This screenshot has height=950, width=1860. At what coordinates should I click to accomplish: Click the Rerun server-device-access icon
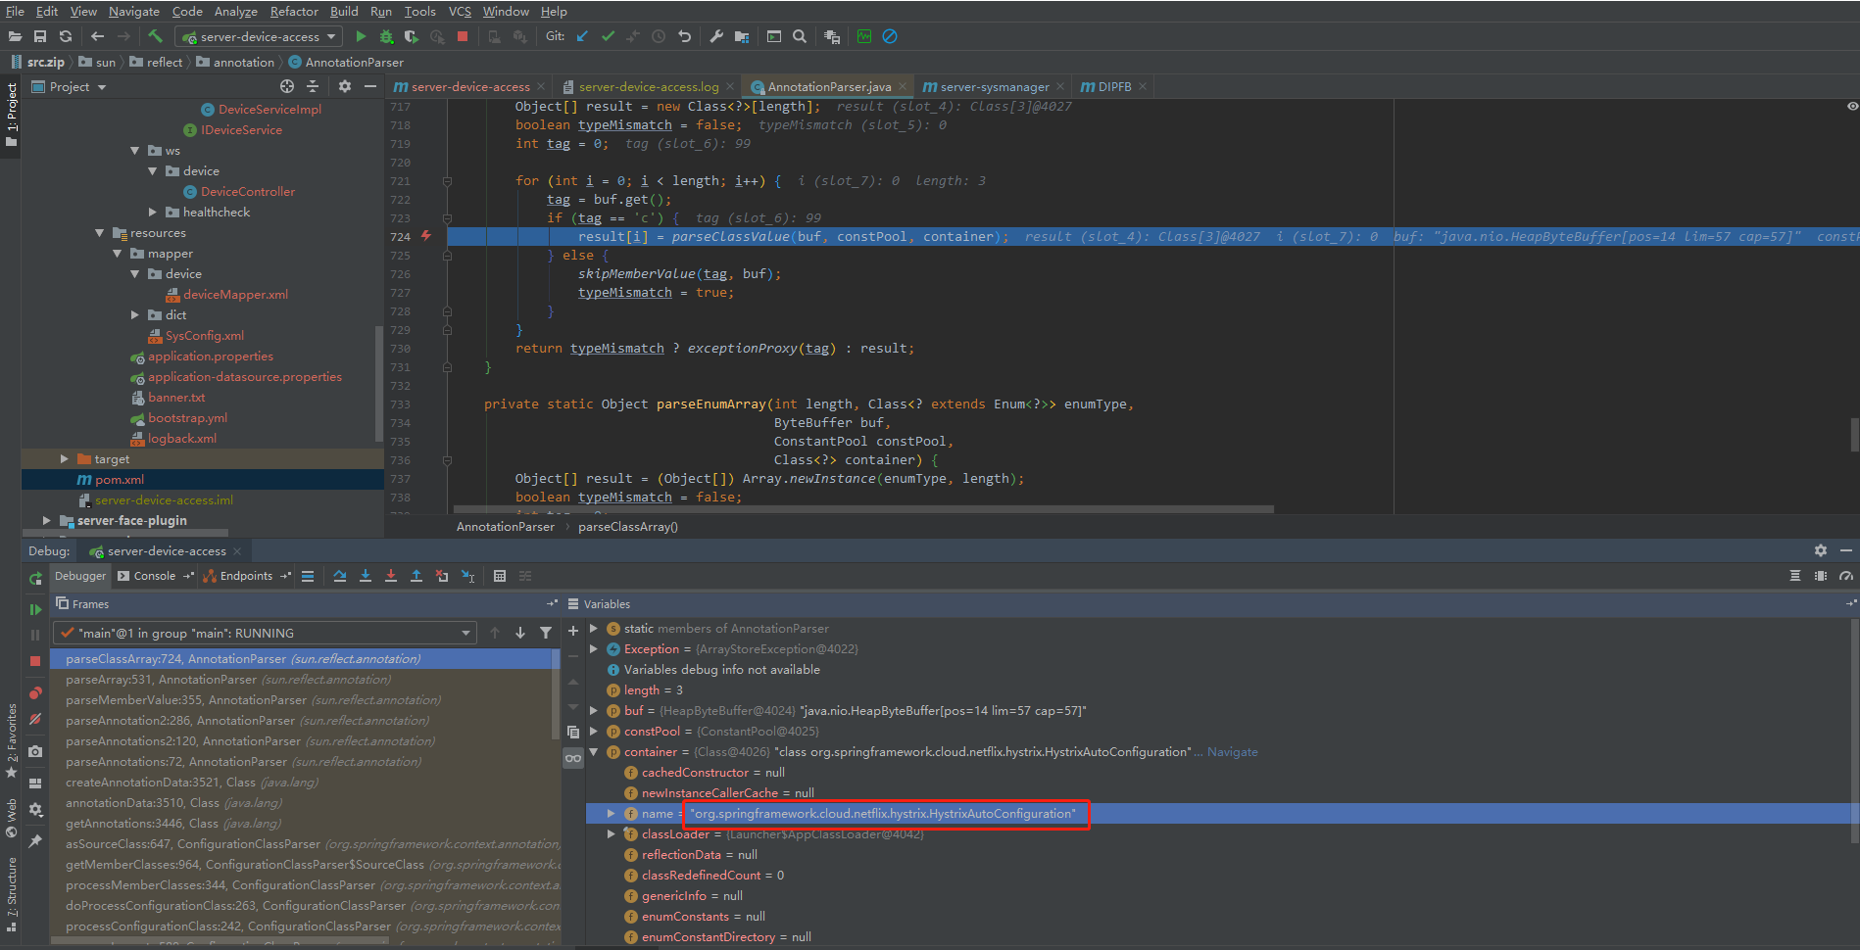pos(35,579)
